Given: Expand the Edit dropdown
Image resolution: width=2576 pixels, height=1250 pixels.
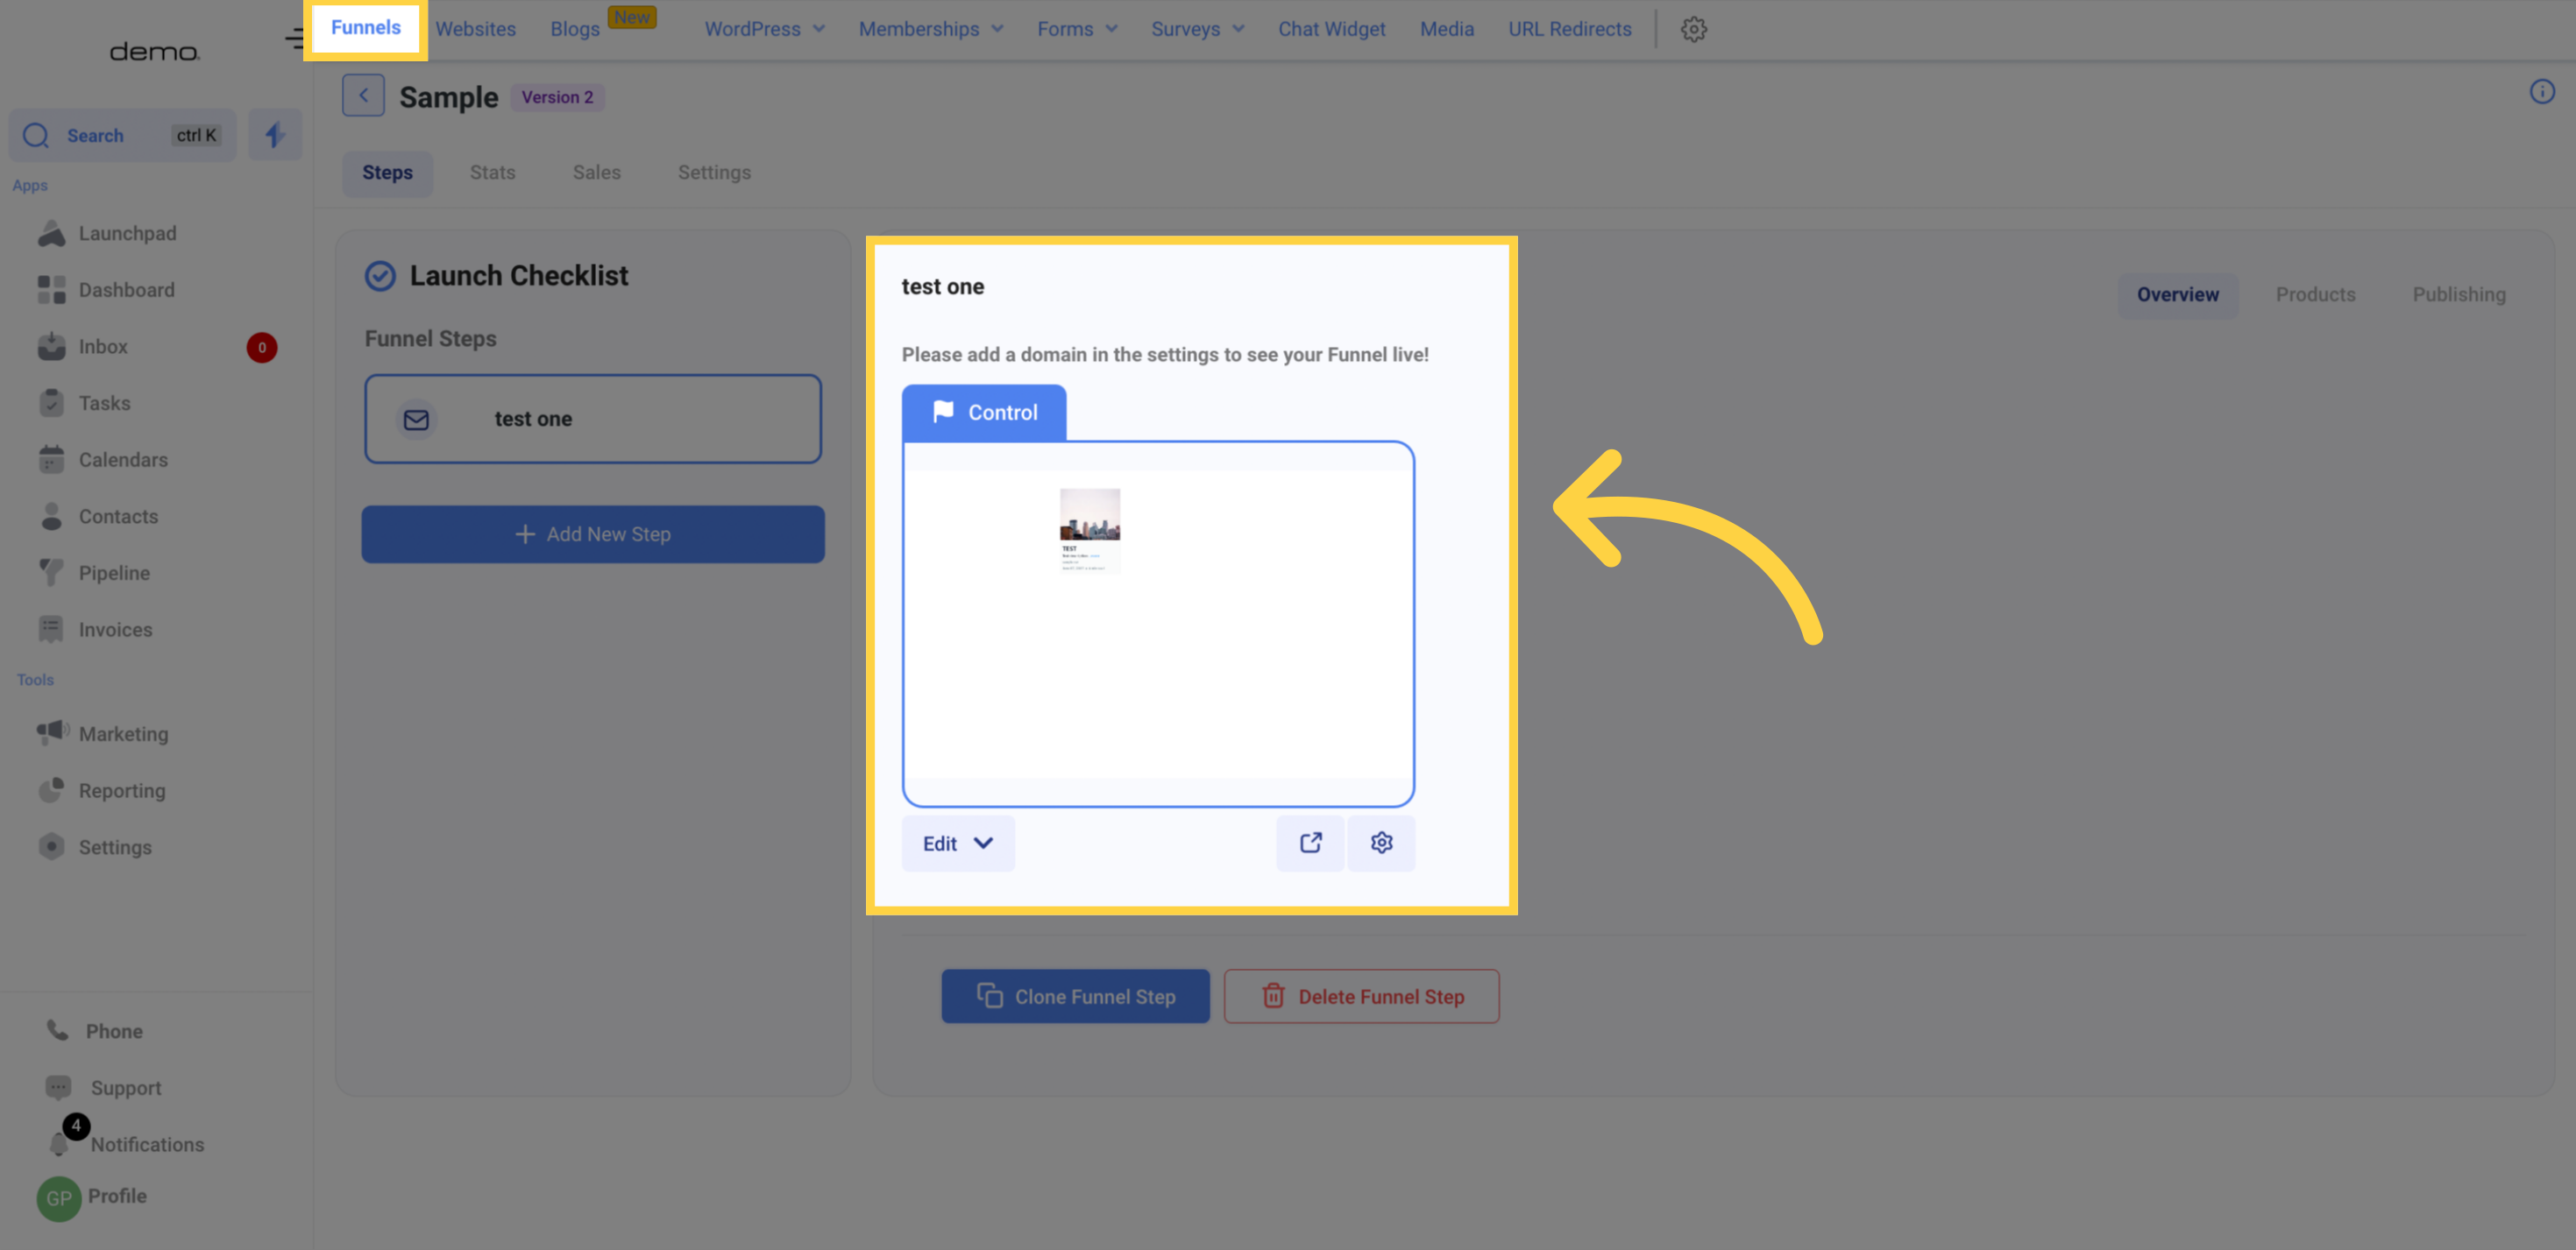Looking at the screenshot, I should (957, 844).
